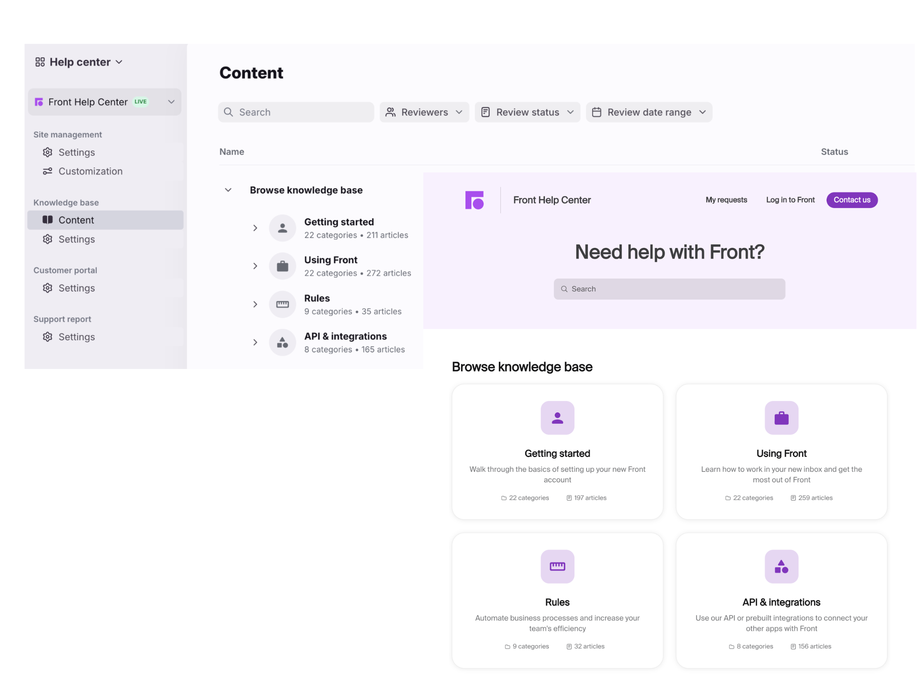Expand the Getting started category row
Image resolution: width=920 pixels, height=685 pixels.
(x=256, y=228)
